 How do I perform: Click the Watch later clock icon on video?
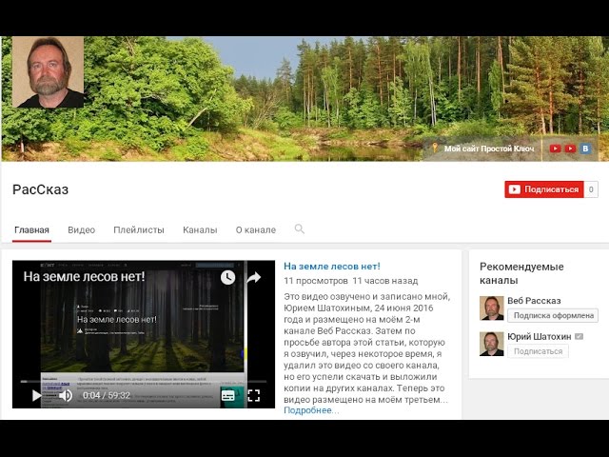coord(228,277)
